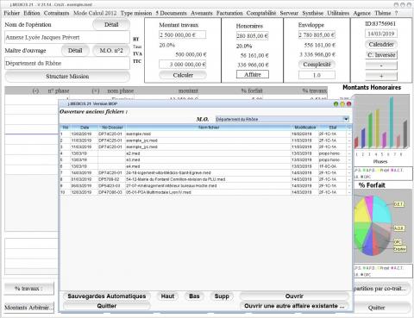Click the minus button under C. Inversée

pyautogui.click(x=381, y=65)
